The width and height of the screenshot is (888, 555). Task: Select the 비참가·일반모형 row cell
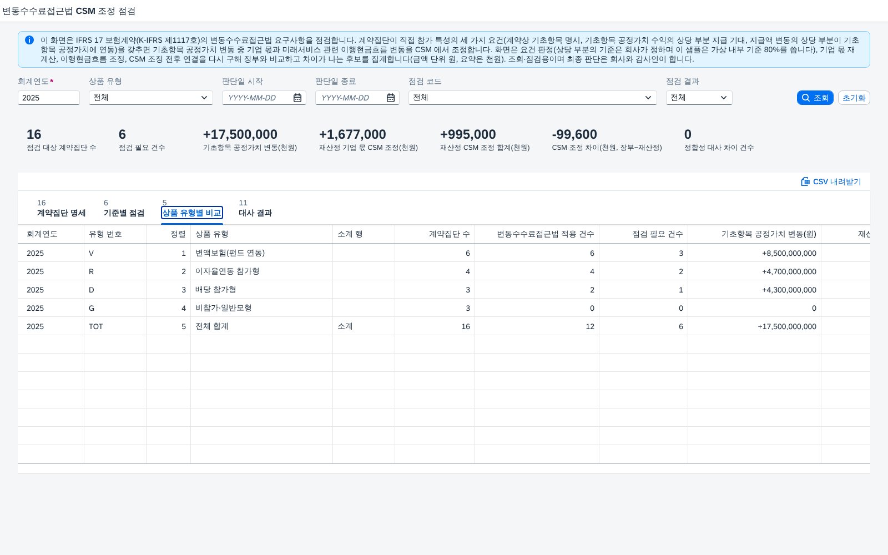(262, 308)
